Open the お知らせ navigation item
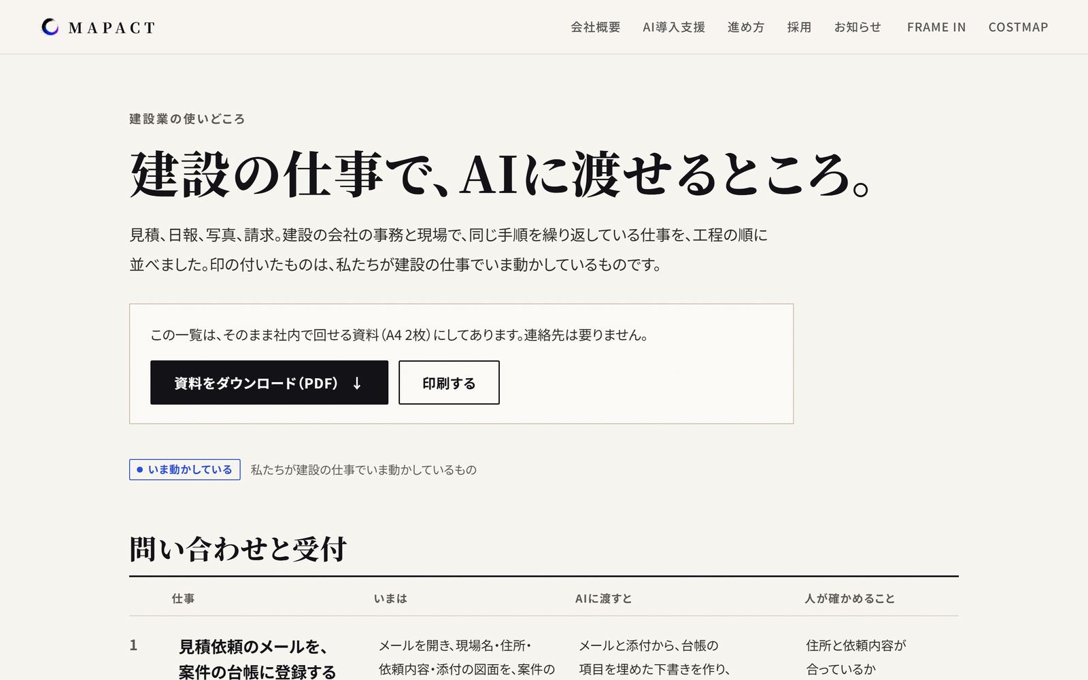Viewport: 1088px width, 680px height. tap(857, 27)
